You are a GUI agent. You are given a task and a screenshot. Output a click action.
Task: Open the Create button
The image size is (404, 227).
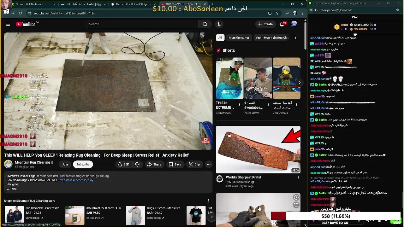tap(265, 24)
